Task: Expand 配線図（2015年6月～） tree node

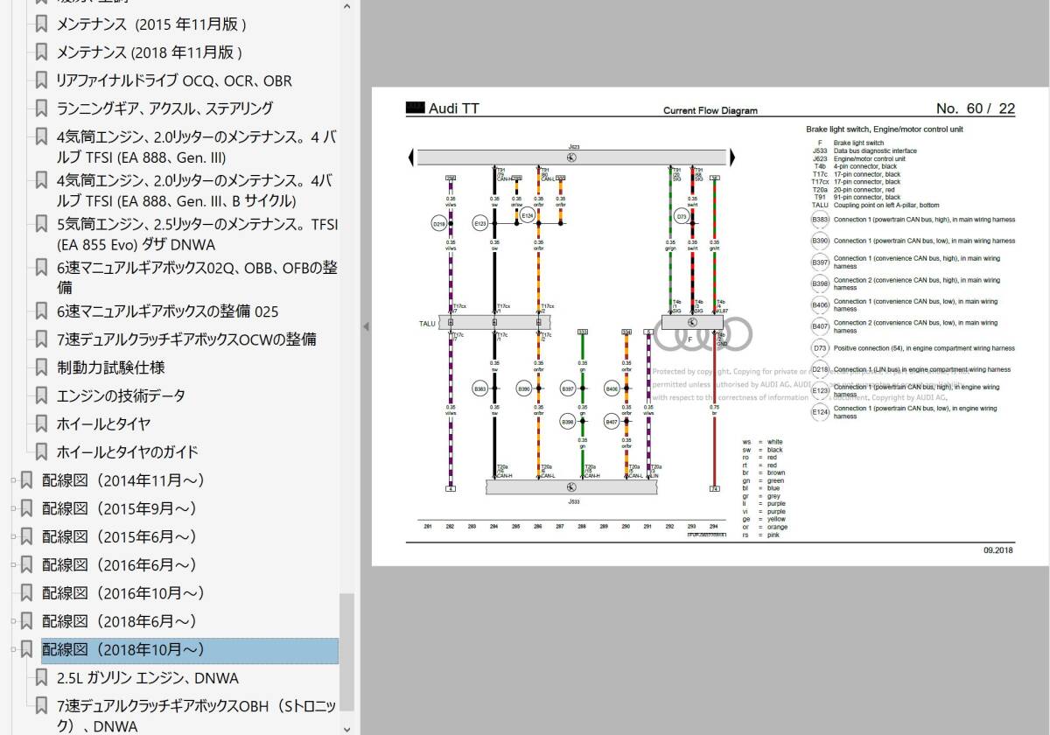Action: coord(13,536)
